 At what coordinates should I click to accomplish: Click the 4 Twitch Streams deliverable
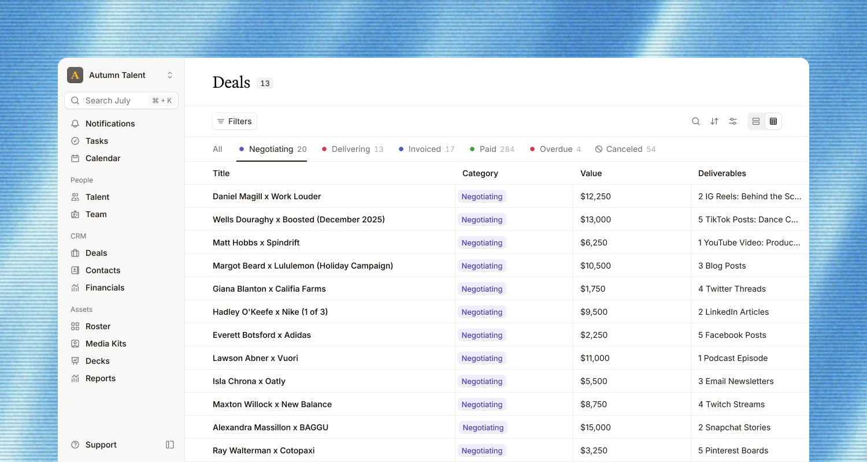(x=731, y=404)
